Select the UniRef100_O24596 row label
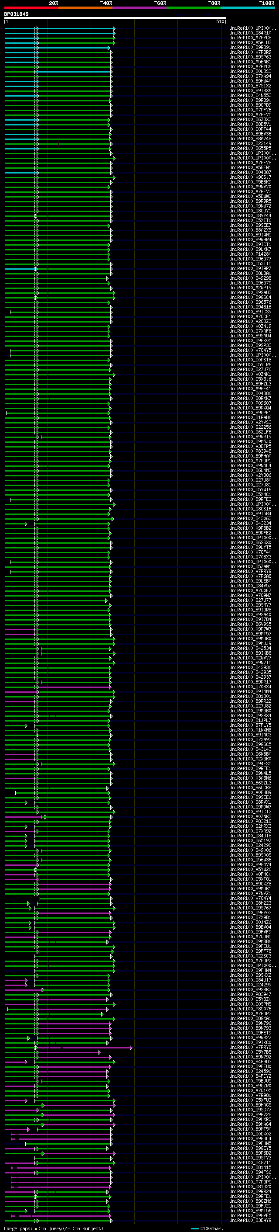Screen dimensions: 279x1232 (x=250, y=1071)
